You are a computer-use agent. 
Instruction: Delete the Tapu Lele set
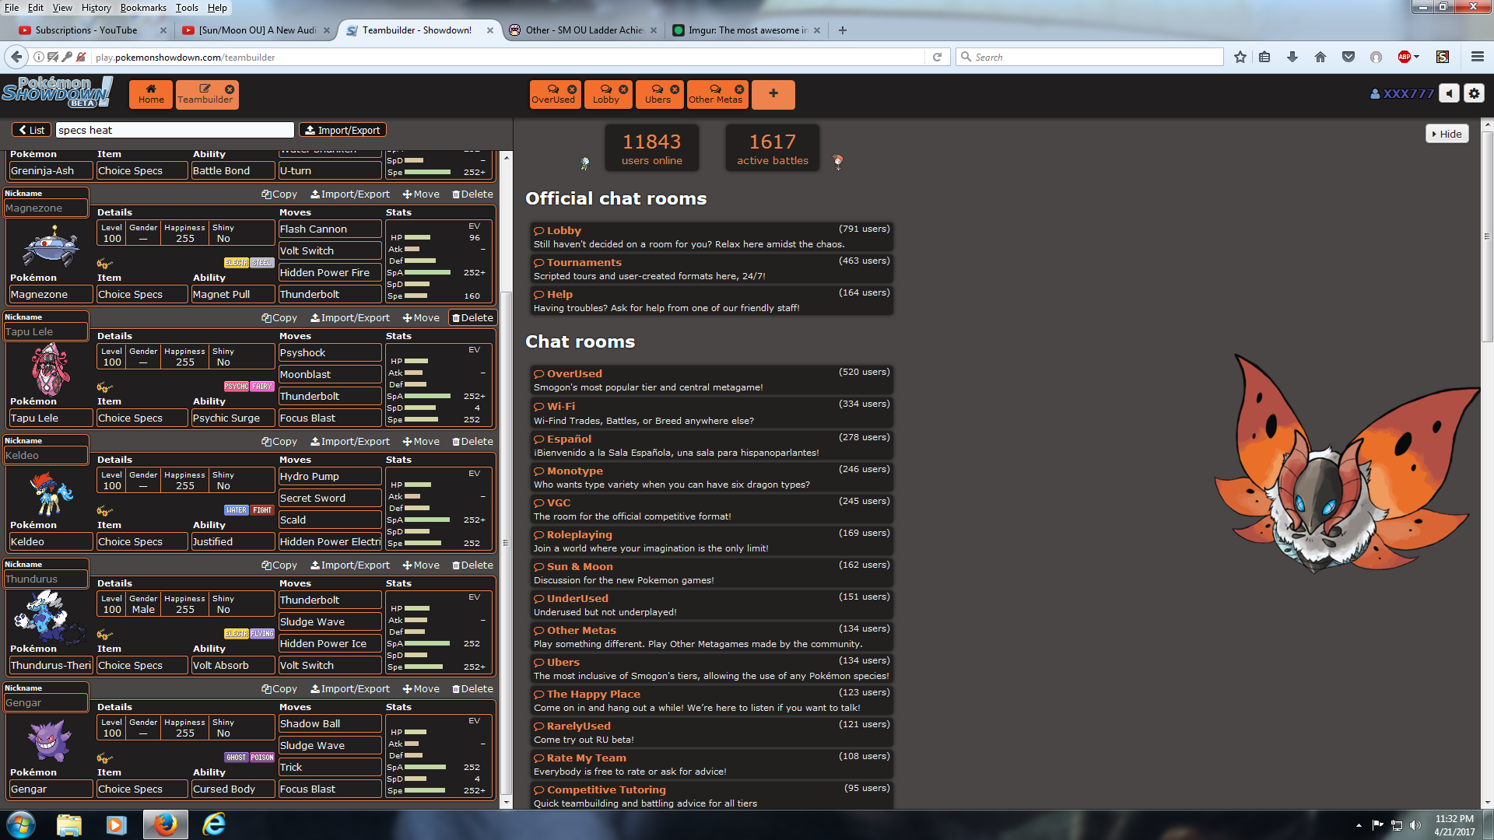click(x=472, y=318)
